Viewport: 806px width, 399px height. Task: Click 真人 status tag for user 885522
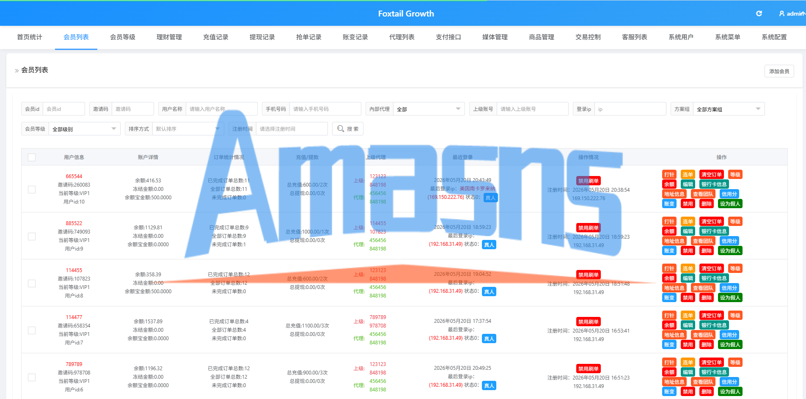coord(489,245)
